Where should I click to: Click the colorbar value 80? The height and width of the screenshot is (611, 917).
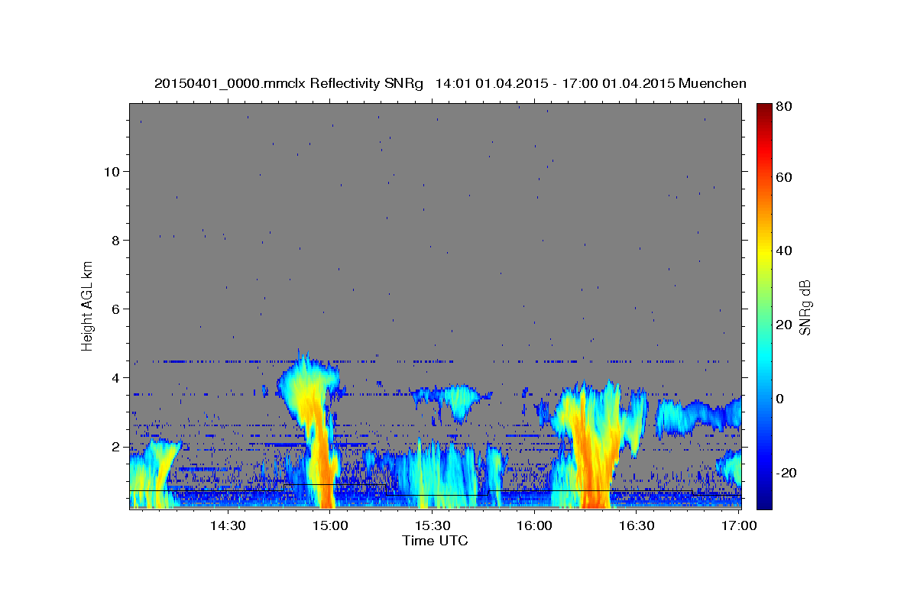(x=783, y=107)
